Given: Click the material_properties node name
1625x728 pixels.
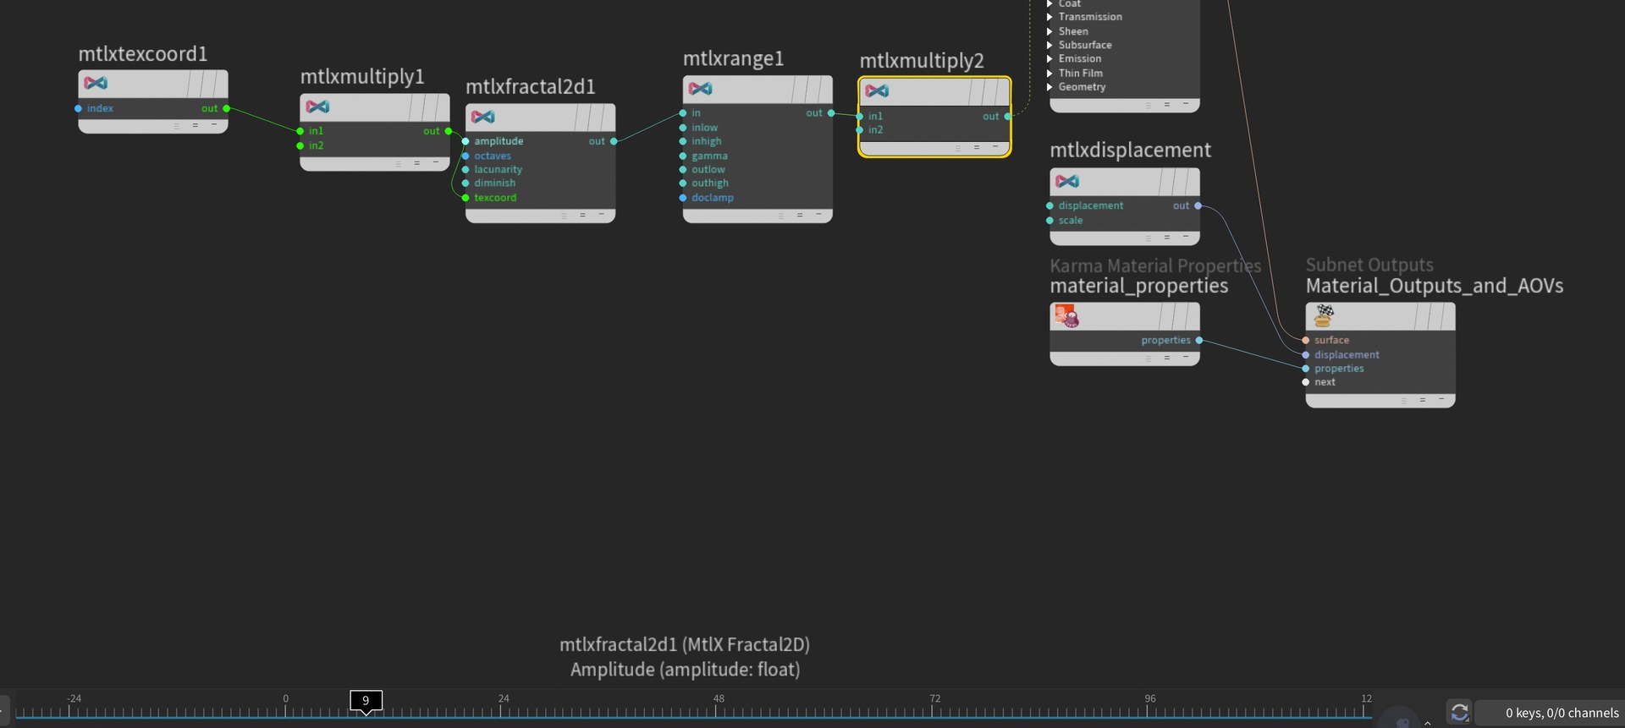Looking at the screenshot, I should pos(1138,286).
